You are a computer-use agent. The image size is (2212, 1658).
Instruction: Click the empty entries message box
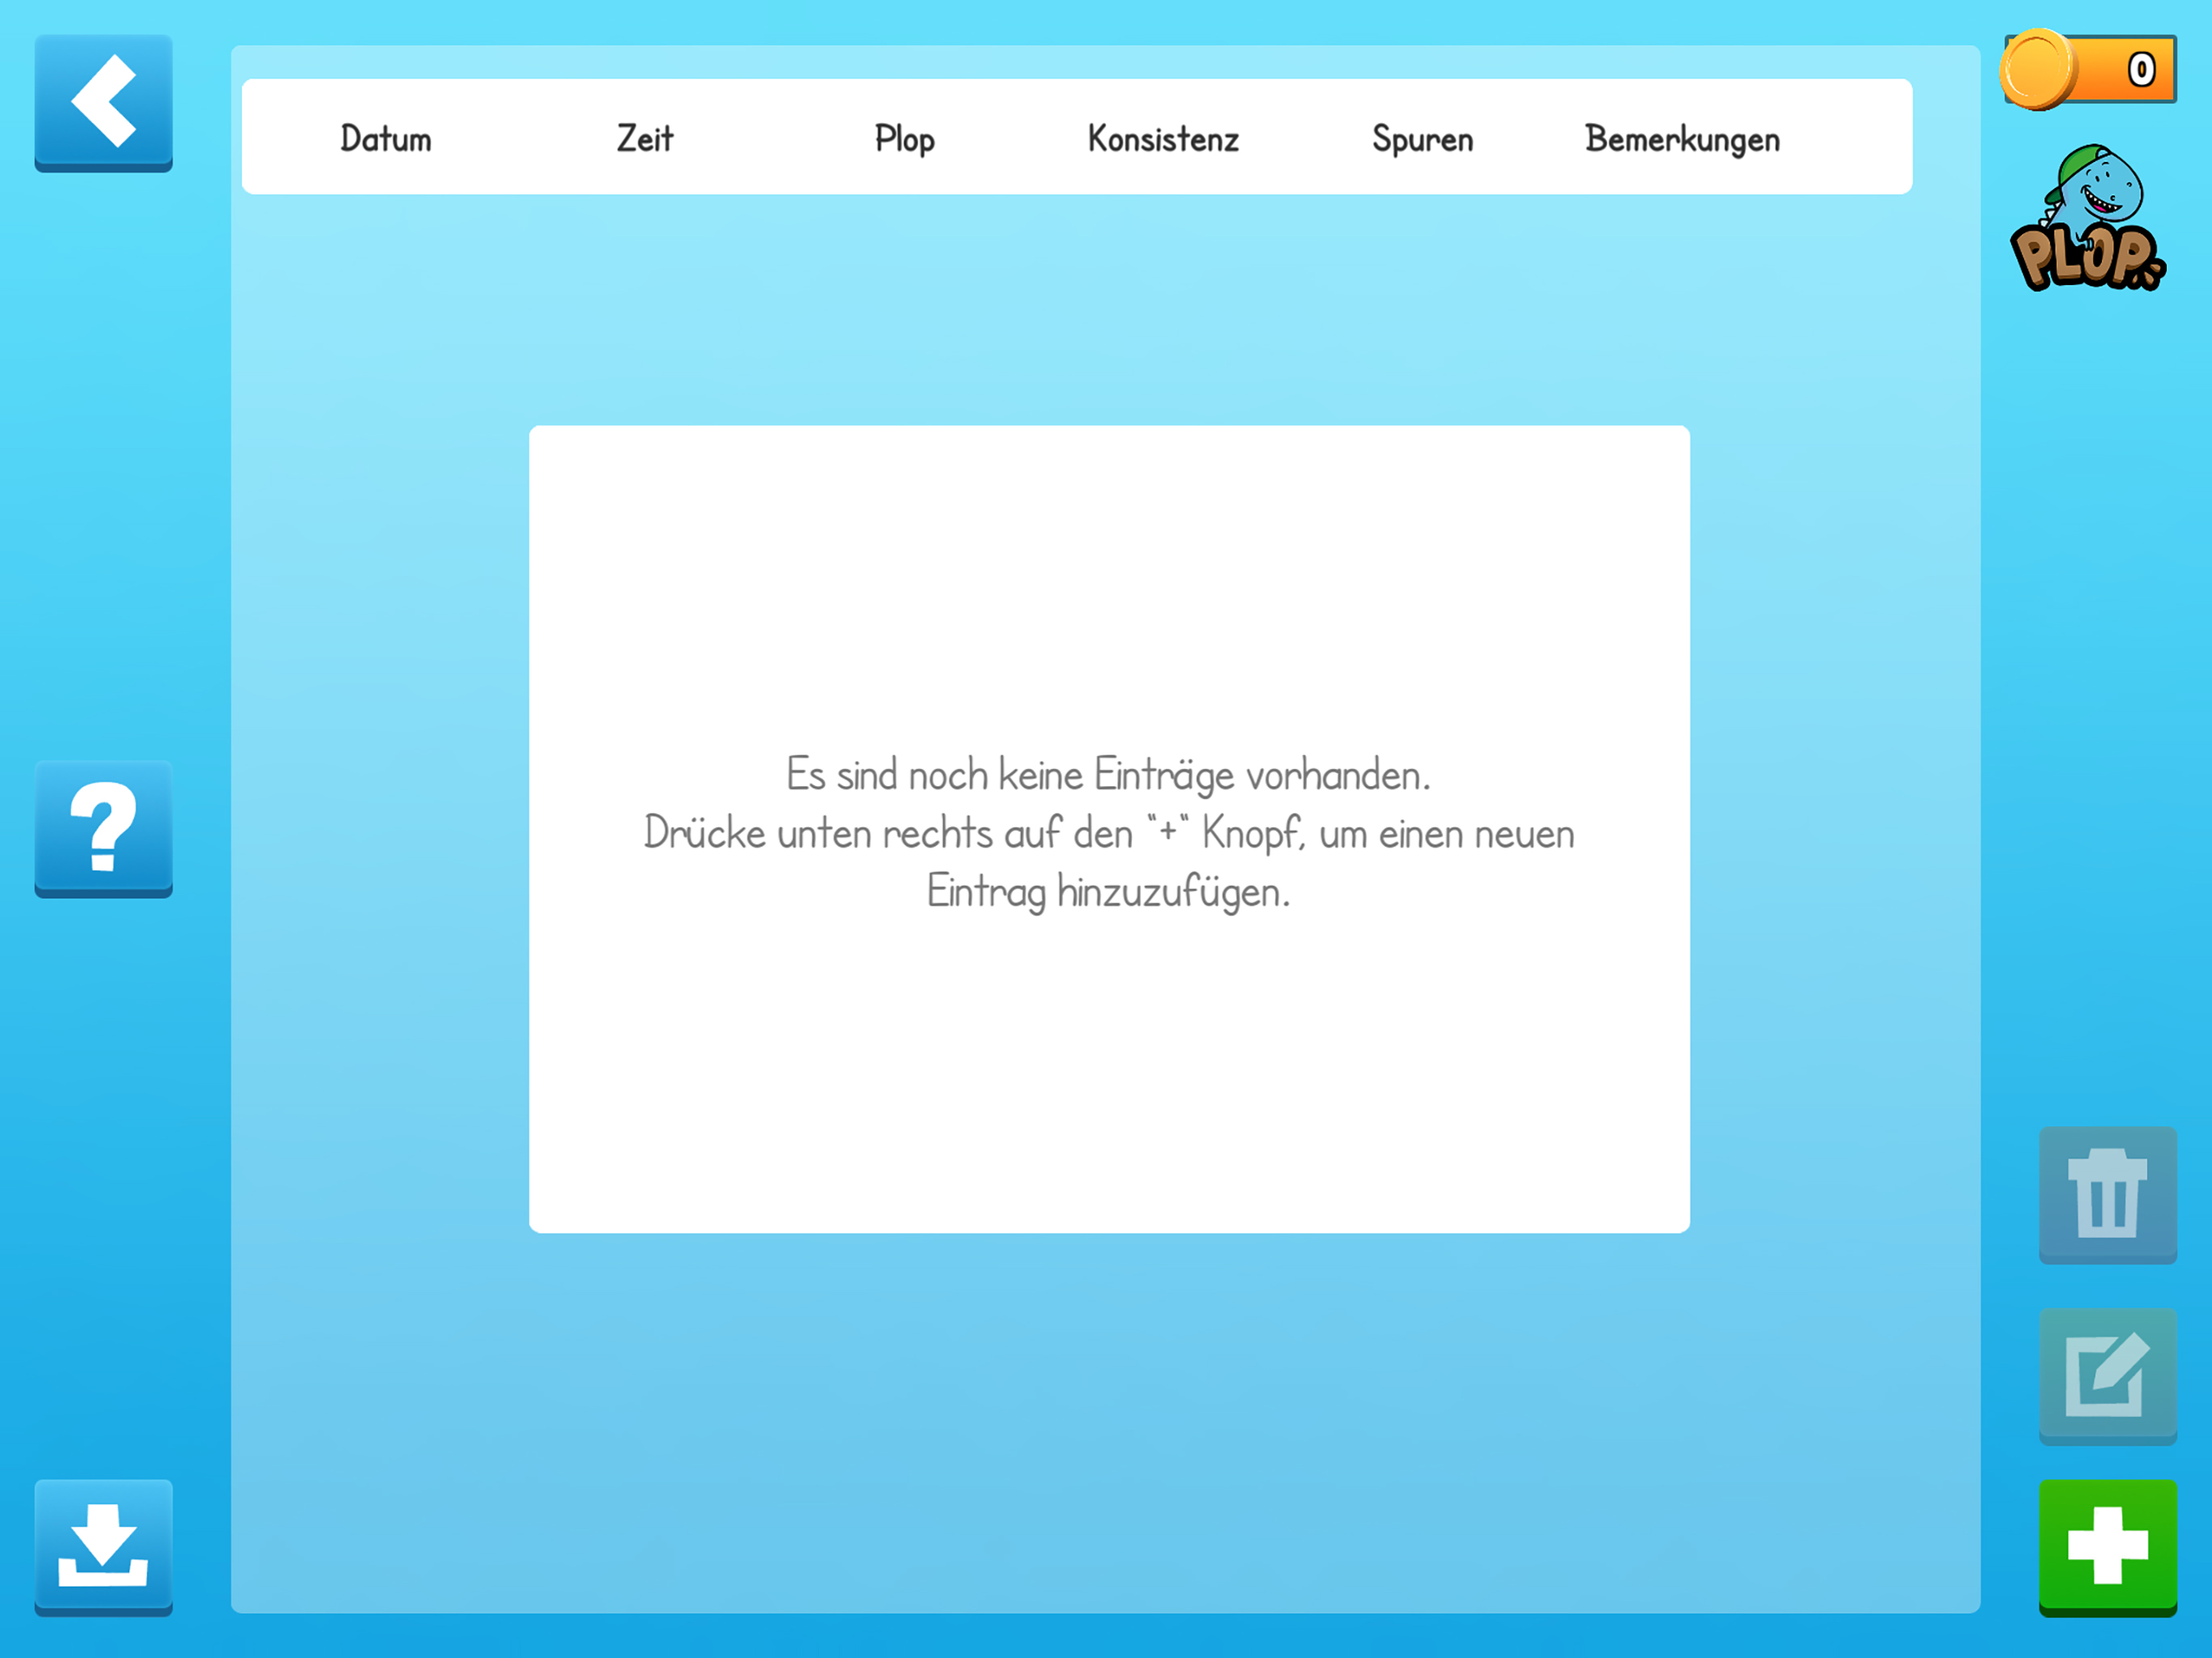click(1109, 829)
